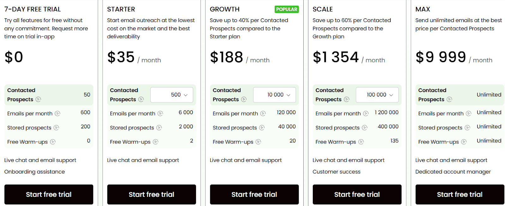The width and height of the screenshot is (505, 206).
Task: Click the info icon next to Growth's Stored prospects
Action: 262,128
